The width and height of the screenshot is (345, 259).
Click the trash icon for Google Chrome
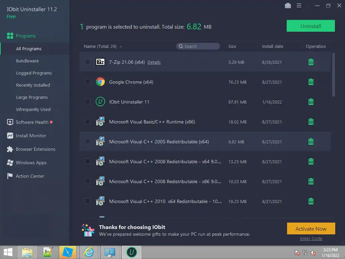[x=311, y=82]
